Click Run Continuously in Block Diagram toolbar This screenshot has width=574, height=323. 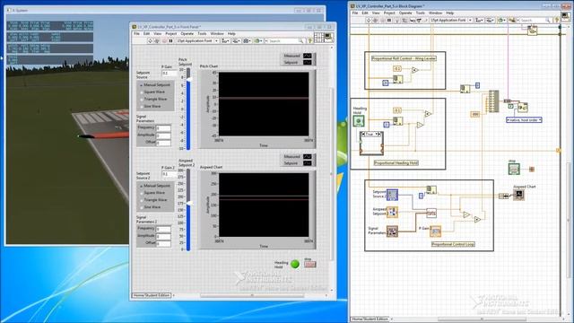point(375,20)
